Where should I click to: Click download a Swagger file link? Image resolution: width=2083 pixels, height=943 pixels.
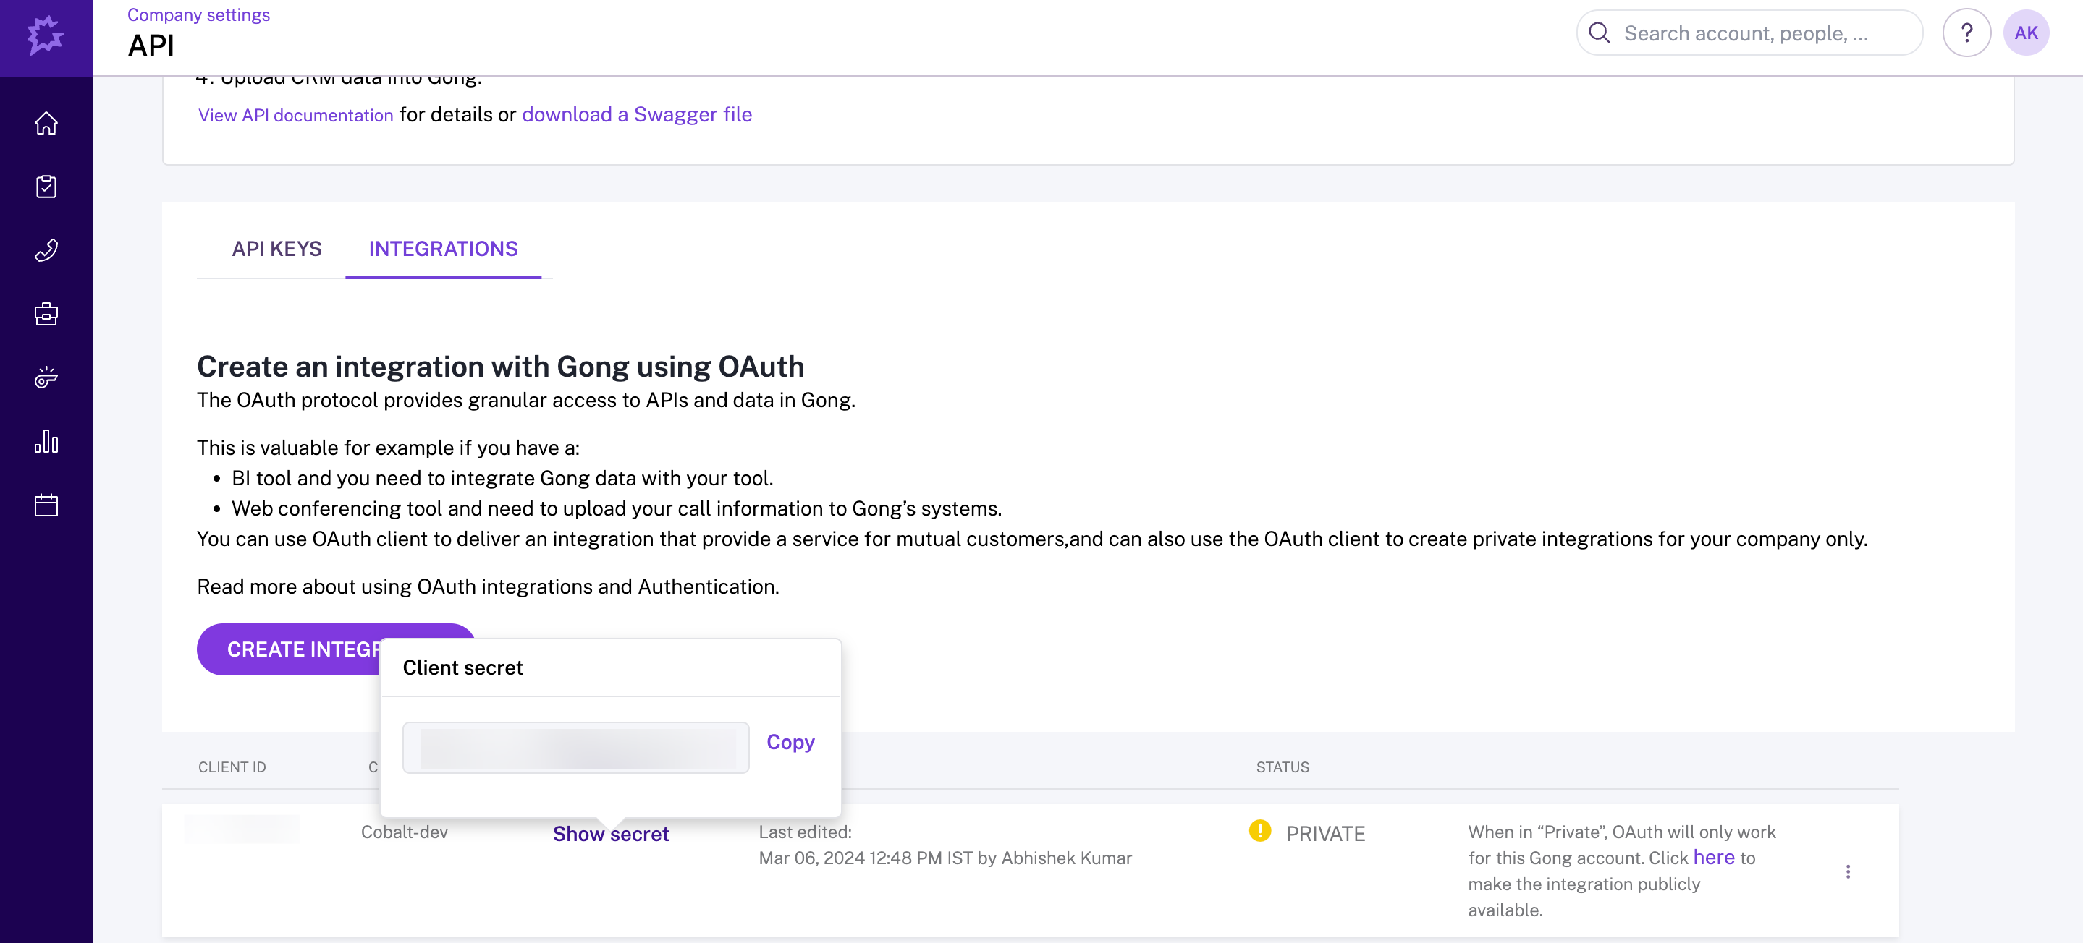636,115
